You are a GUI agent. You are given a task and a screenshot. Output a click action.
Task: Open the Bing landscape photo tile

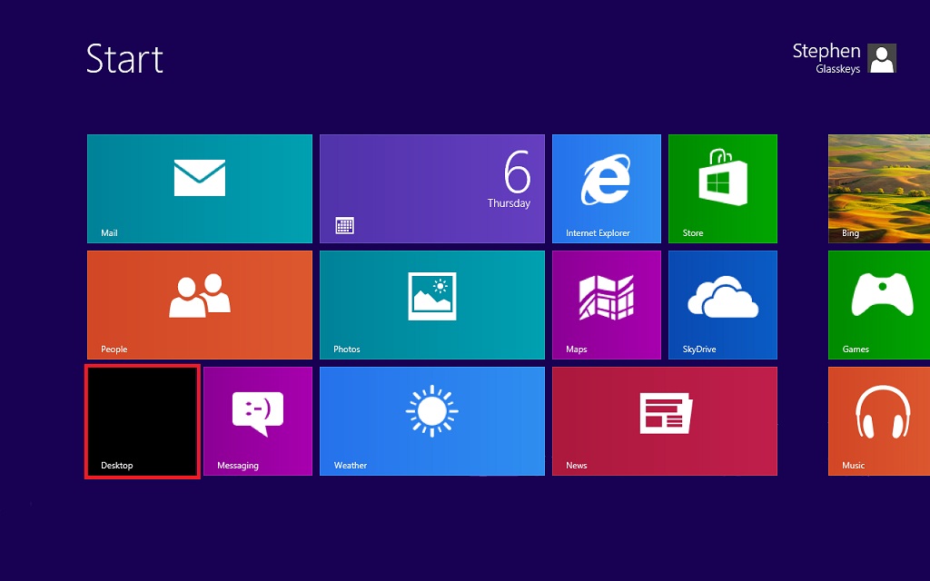[878, 189]
